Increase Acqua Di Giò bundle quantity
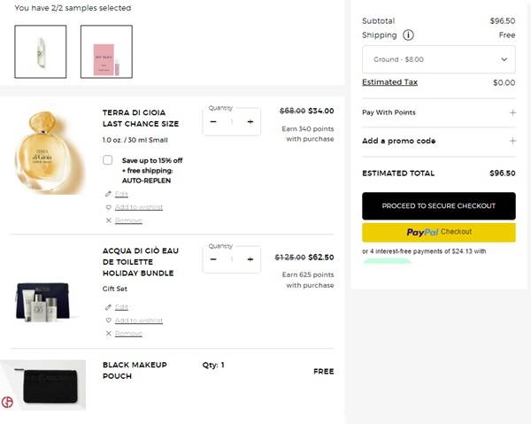The image size is (531, 424). click(x=250, y=259)
